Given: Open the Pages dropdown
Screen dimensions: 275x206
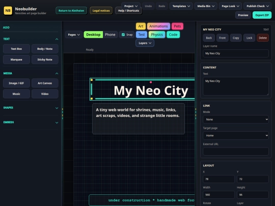Looking at the screenshot, I should coord(74,35).
